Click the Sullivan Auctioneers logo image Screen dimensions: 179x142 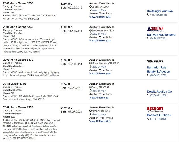coord(155,29)
